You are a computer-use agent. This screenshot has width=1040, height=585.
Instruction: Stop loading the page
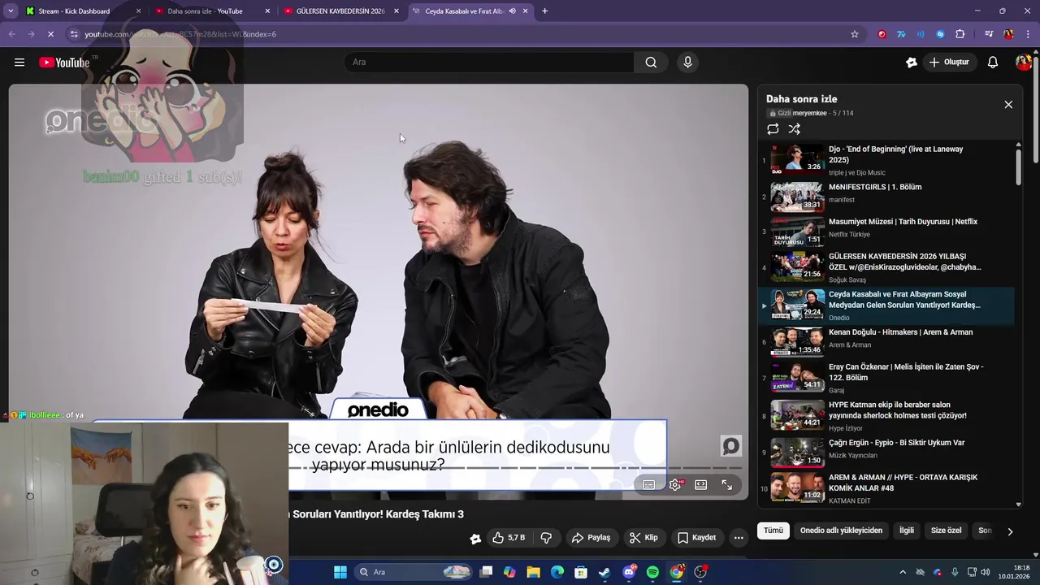(x=50, y=34)
